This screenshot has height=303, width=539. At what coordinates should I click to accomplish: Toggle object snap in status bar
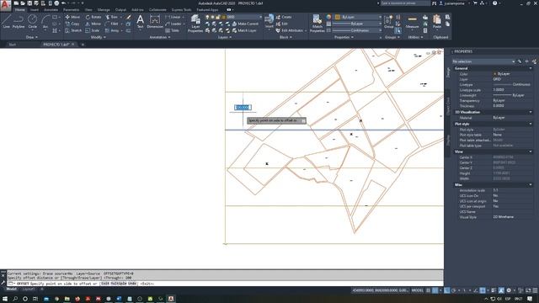coord(483,290)
